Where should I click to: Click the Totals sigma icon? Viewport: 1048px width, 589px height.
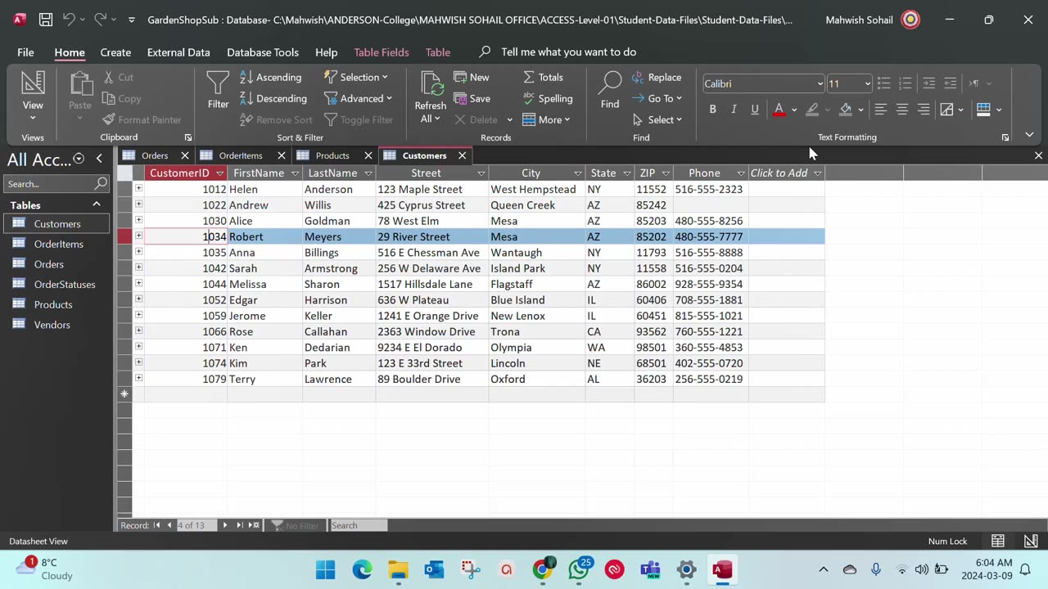point(529,77)
